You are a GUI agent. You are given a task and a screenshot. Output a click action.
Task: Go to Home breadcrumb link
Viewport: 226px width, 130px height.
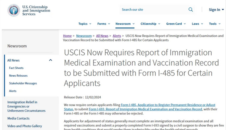tap(67, 36)
